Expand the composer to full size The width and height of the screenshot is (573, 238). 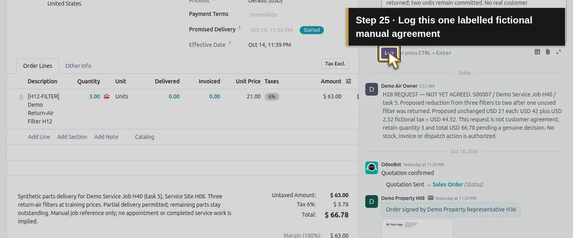(559, 52)
